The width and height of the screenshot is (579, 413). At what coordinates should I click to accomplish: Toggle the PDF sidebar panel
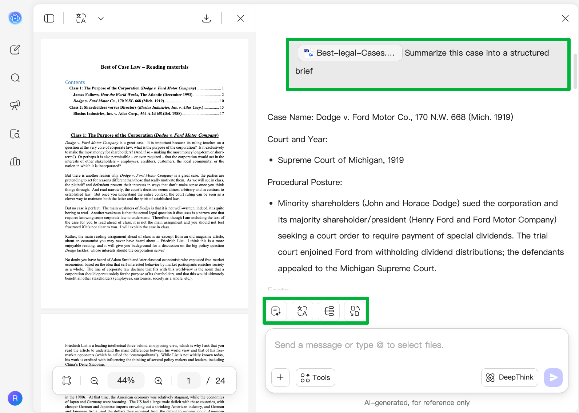click(x=49, y=18)
